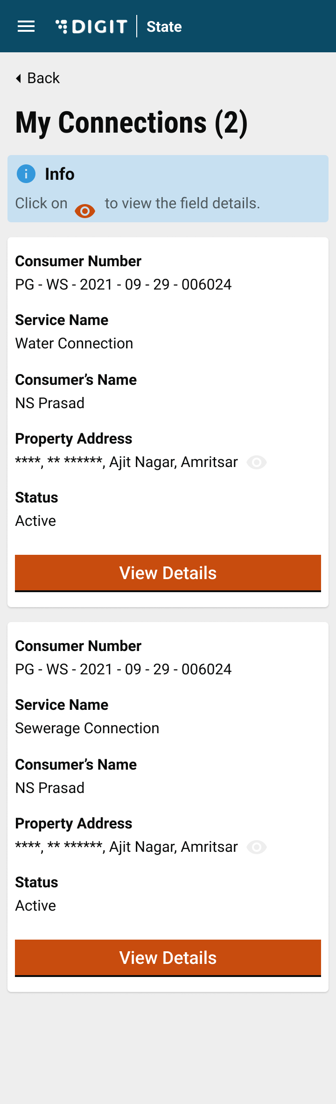
Task: Open the hamburger navigation menu
Action: (x=26, y=27)
